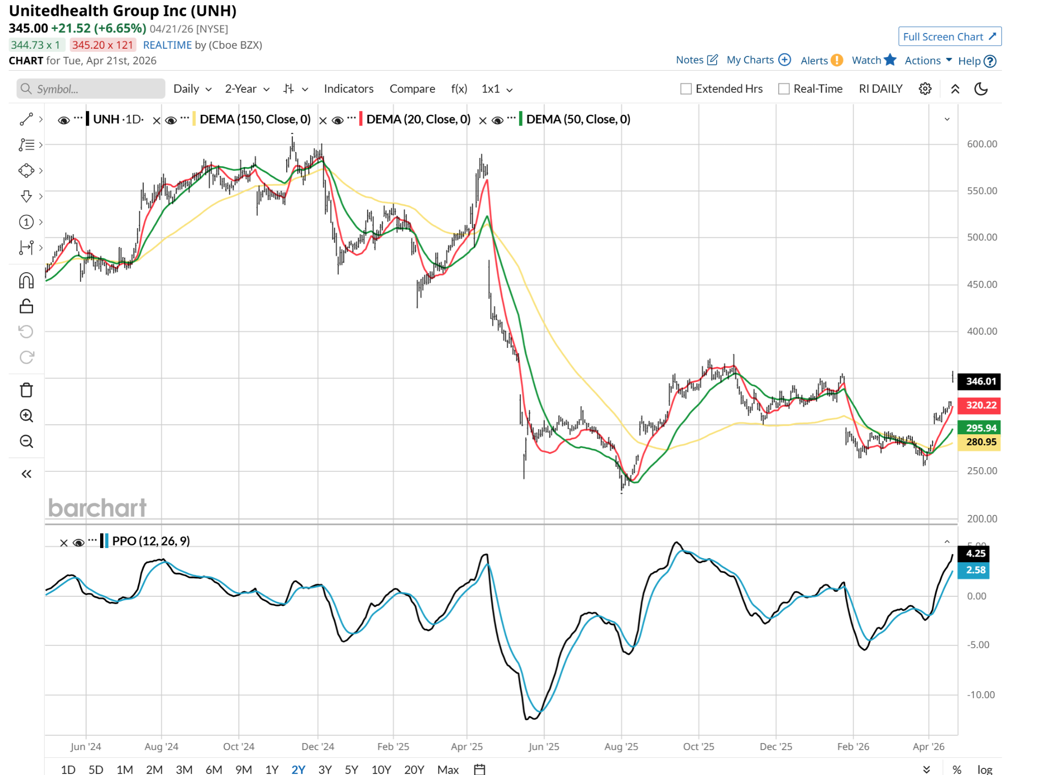The width and height of the screenshot is (1041, 775).
Task: Click the zoom out magnifier icon
Action: point(26,441)
